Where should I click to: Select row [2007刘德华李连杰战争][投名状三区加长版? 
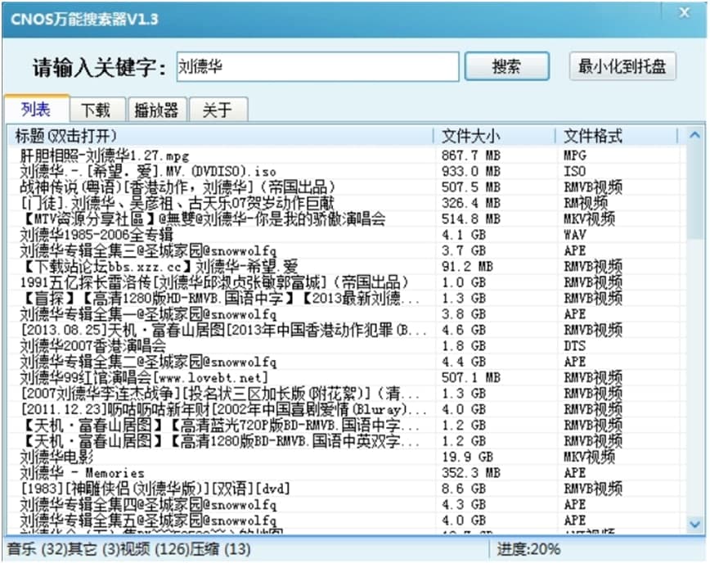[x=344, y=393]
